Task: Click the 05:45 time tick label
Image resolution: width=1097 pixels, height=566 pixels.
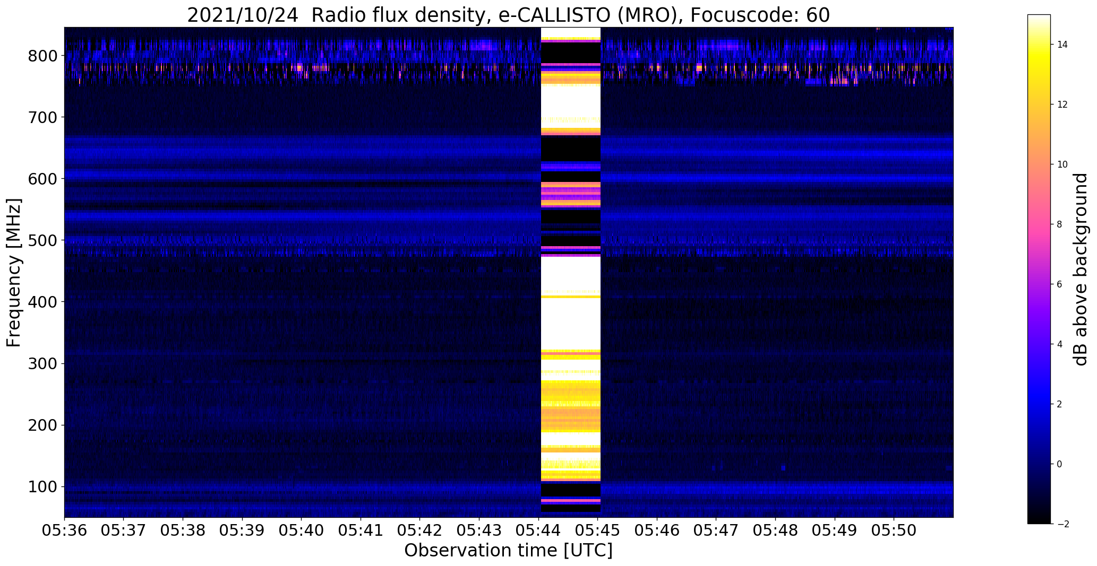Action: pyautogui.click(x=598, y=531)
